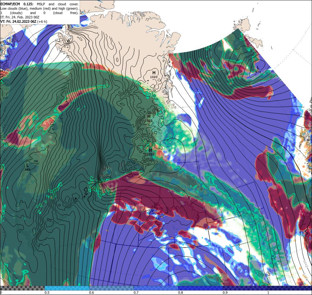Select the light blue 0.5–0.6 legend segment
The width and height of the screenshot is (312, 295).
pyautogui.click(x=67, y=288)
